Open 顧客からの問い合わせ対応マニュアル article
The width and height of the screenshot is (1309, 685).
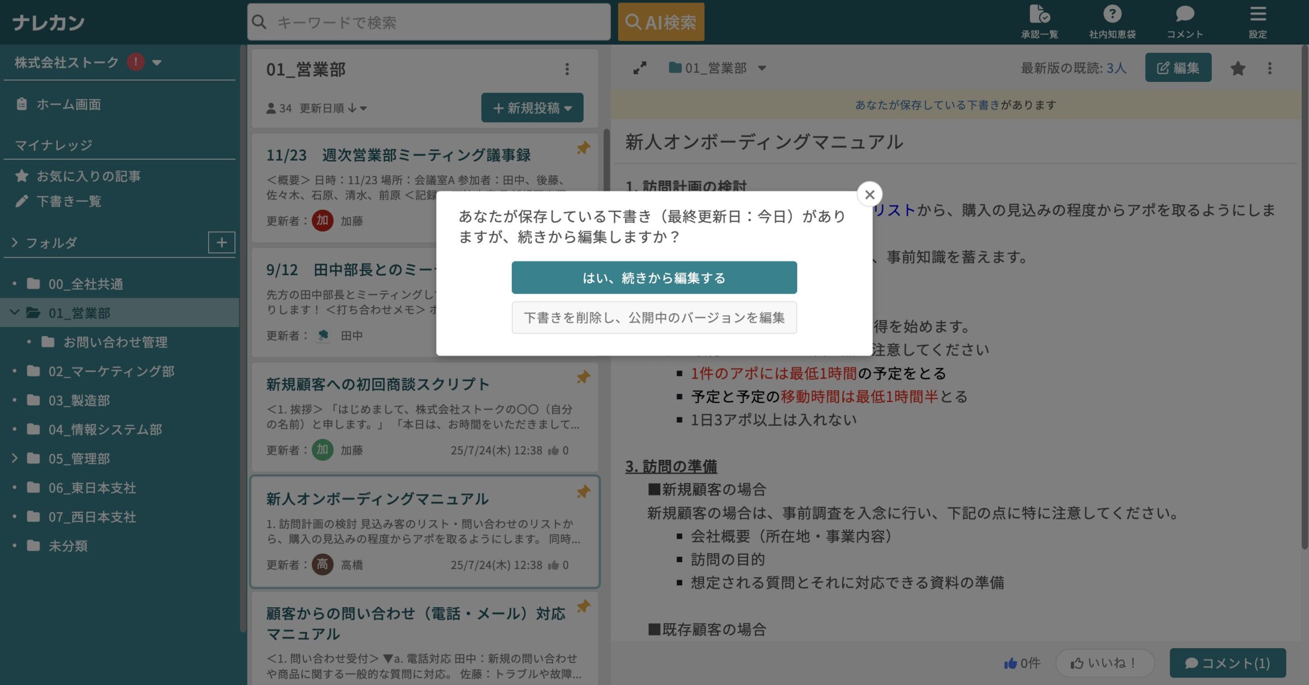[x=416, y=623]
